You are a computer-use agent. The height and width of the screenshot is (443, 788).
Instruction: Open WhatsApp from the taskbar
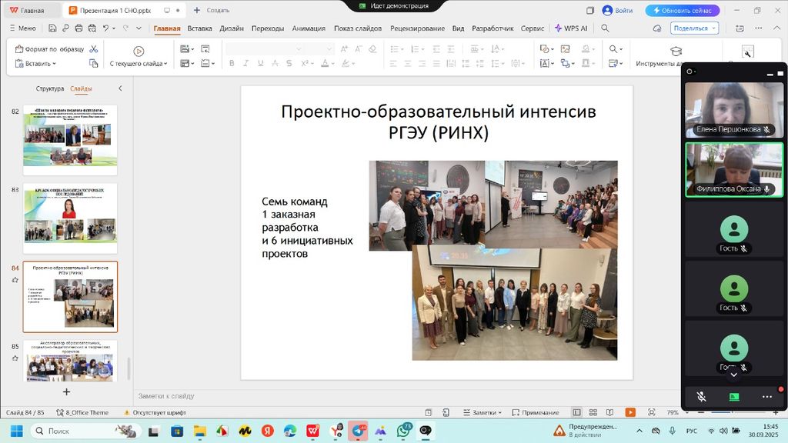(403, 431)
